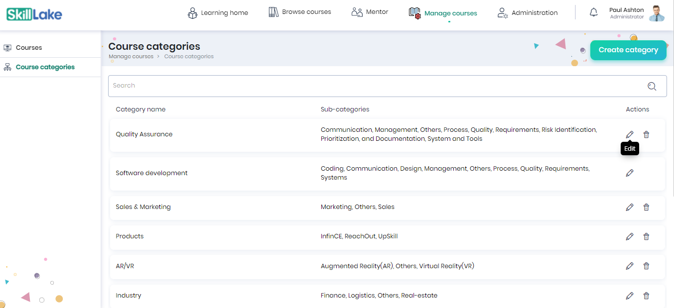Viewport: 674px width, 308px height.
Task: Delete the Products category
Action: pos(646,236)
